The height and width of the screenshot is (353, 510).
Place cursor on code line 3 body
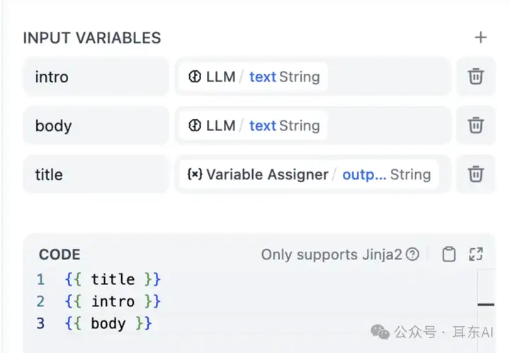point(108,323)
